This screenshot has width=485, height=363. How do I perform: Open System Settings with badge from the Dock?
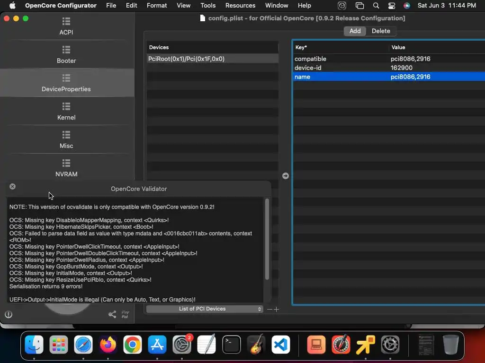tap(182, 344)
